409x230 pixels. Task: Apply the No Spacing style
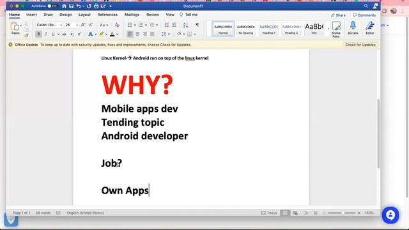click(245, 29)
